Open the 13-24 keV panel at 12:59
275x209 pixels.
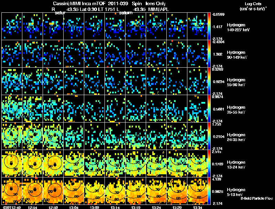coord(53,164)
